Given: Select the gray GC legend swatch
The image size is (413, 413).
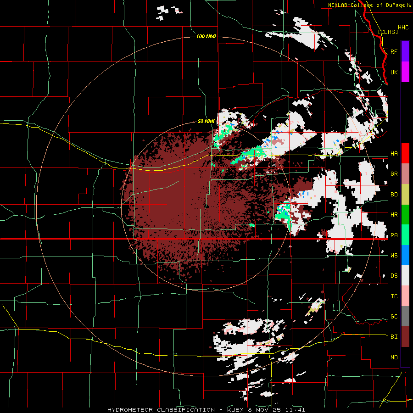Looking at the screenshot, I should pos(405,316).
